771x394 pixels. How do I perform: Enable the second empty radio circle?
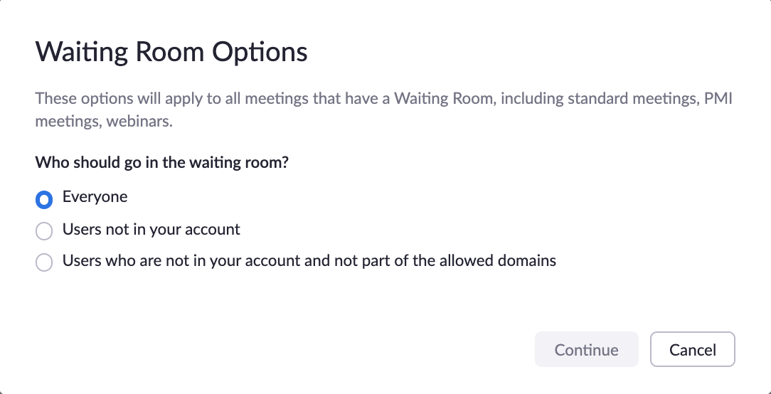pyautogui.click(x=44, y=231)
